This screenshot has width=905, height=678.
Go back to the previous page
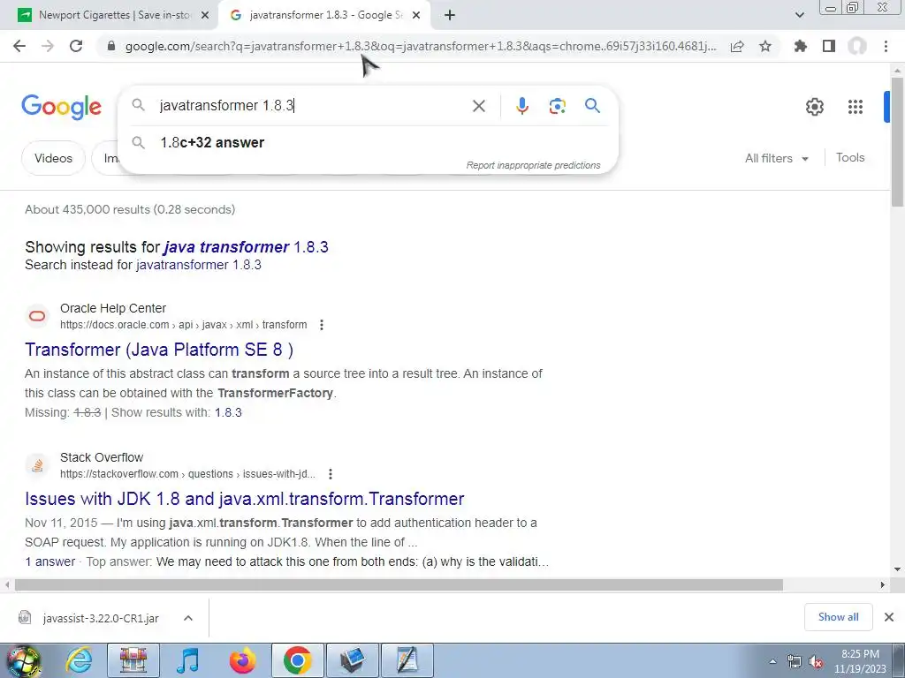click(19, 46)
